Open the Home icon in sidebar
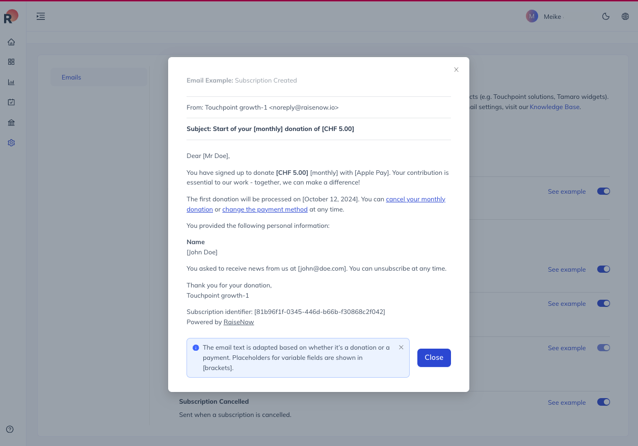This screenshot has width=638, height=446. tap(11, 42)
